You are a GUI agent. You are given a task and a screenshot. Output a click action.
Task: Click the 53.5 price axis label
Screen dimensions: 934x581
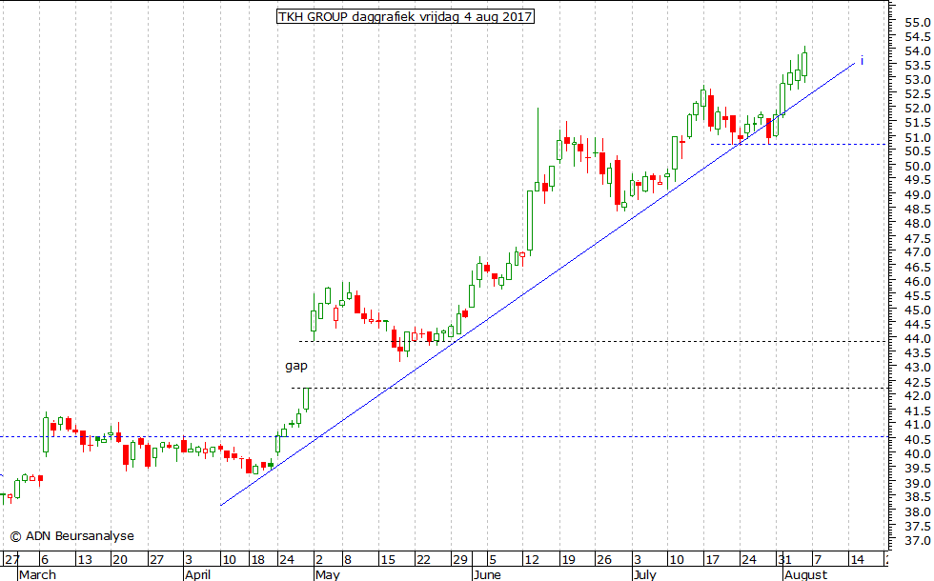click(917, 66)
